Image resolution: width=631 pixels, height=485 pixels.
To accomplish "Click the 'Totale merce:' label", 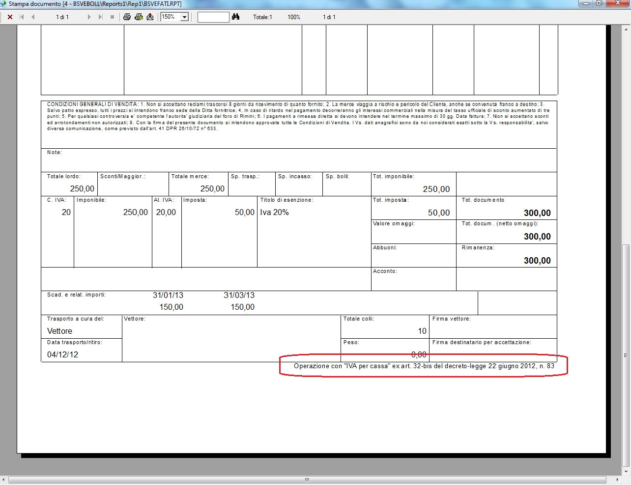I will coord(190,177).
